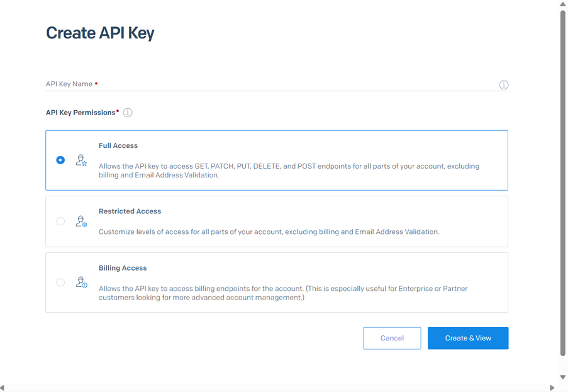Screen dimensions: 568x392
Task: Click the info icon beside API Key Name field
Action: coord(503,84)
